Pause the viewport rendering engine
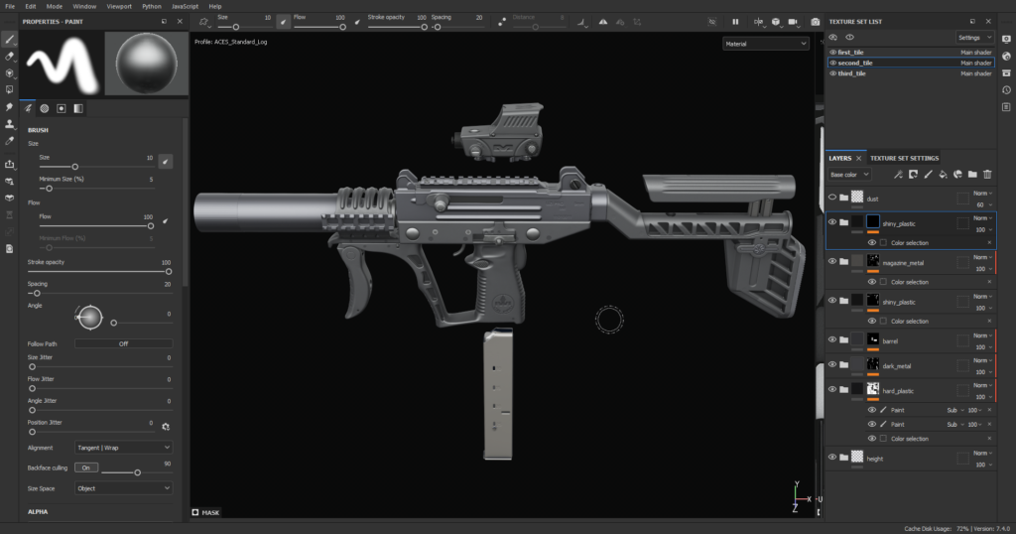Screen dimensions: 1016x534 tap(735, 22)
